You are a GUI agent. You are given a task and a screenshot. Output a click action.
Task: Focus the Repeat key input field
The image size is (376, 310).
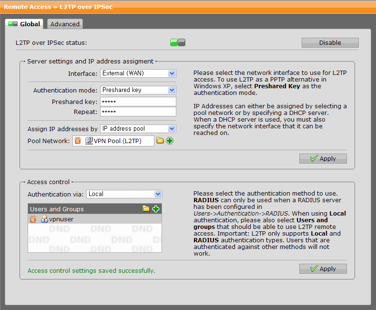pyautogui.click(x=138, y=112)
